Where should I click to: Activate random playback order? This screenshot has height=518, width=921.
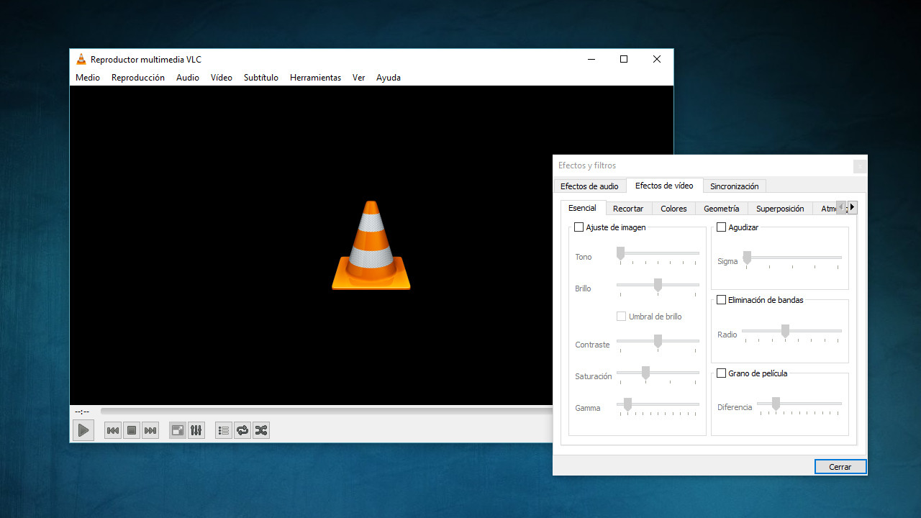(x=260, y=430)
